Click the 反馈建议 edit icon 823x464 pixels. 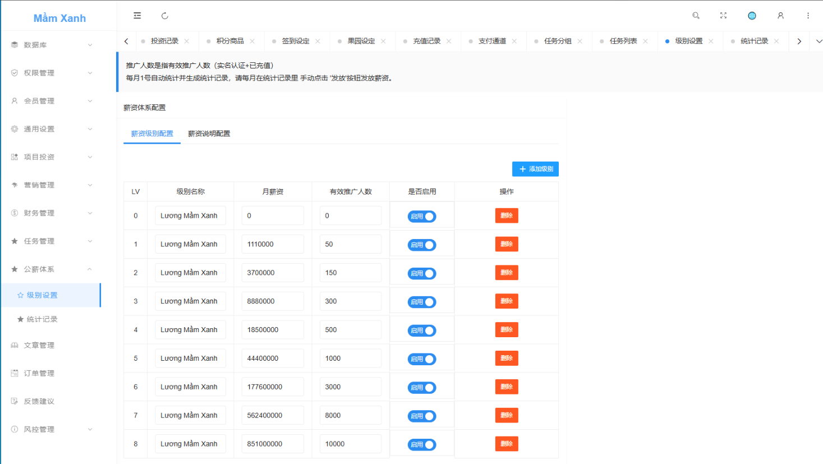tap(15, 402)
